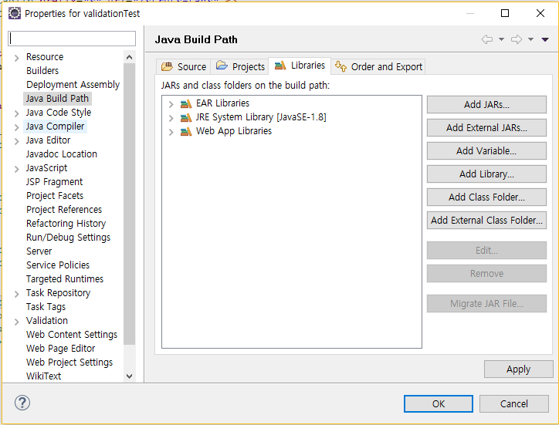Open the forward history dropdown arrow
This screenshot has height=425, width=559.
pyautogui.click(x=531, y=39)
